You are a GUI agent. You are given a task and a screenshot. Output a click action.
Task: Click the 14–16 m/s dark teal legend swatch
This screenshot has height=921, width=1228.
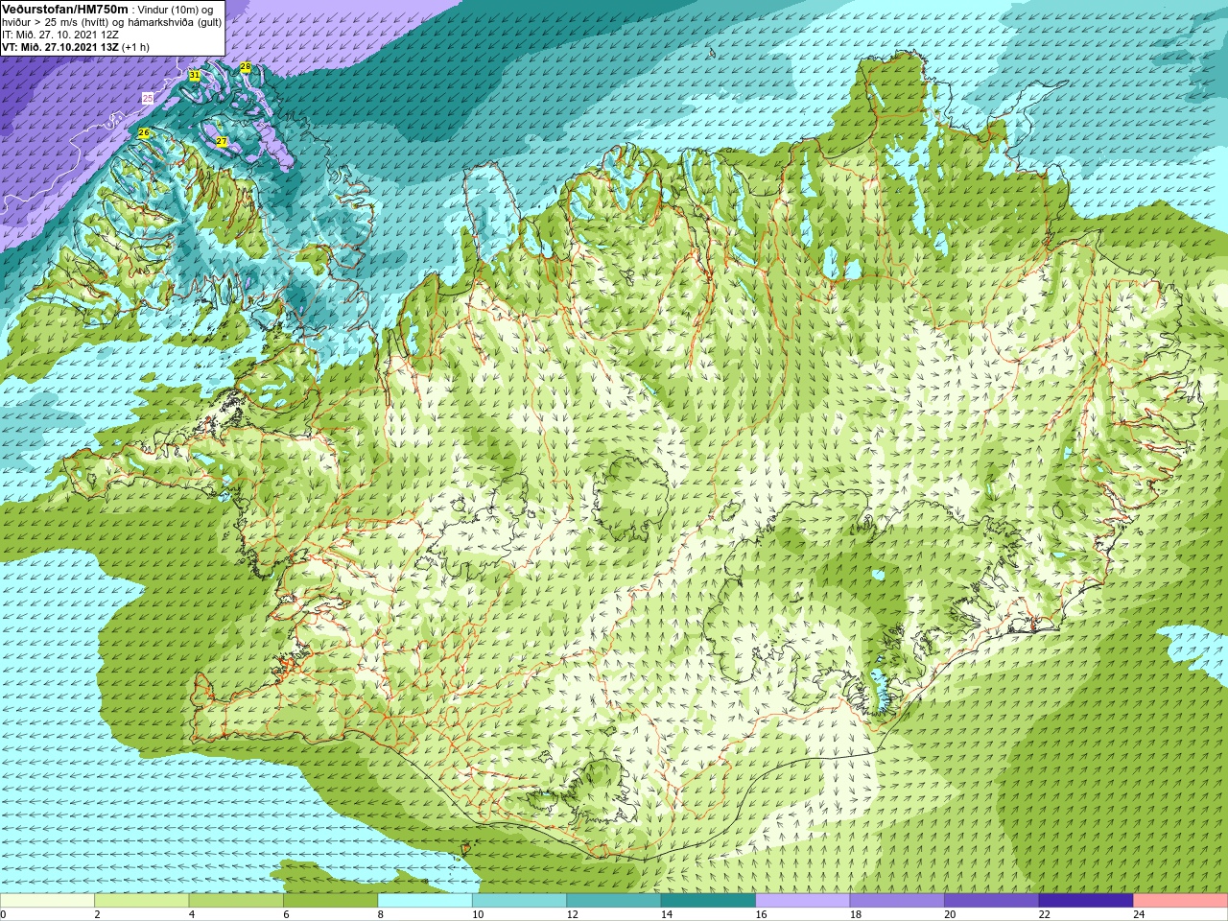pos(708,901)
